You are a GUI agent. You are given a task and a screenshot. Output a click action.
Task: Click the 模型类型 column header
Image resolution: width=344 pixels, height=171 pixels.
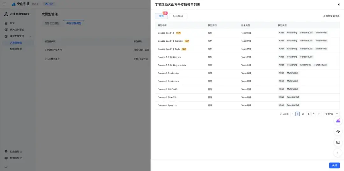coord(282,25)
